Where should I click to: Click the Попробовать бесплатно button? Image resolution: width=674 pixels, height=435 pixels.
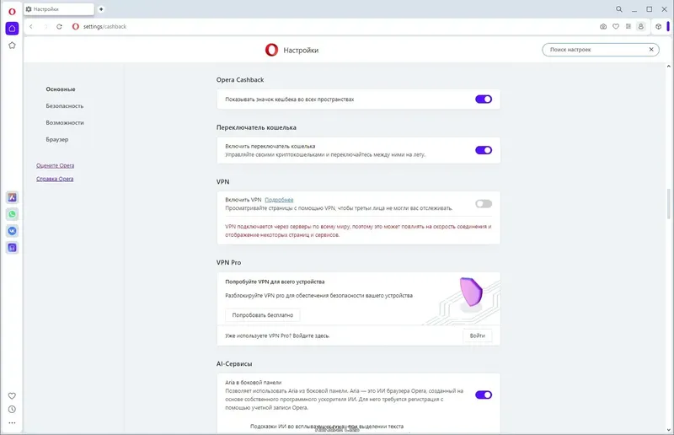263,315
